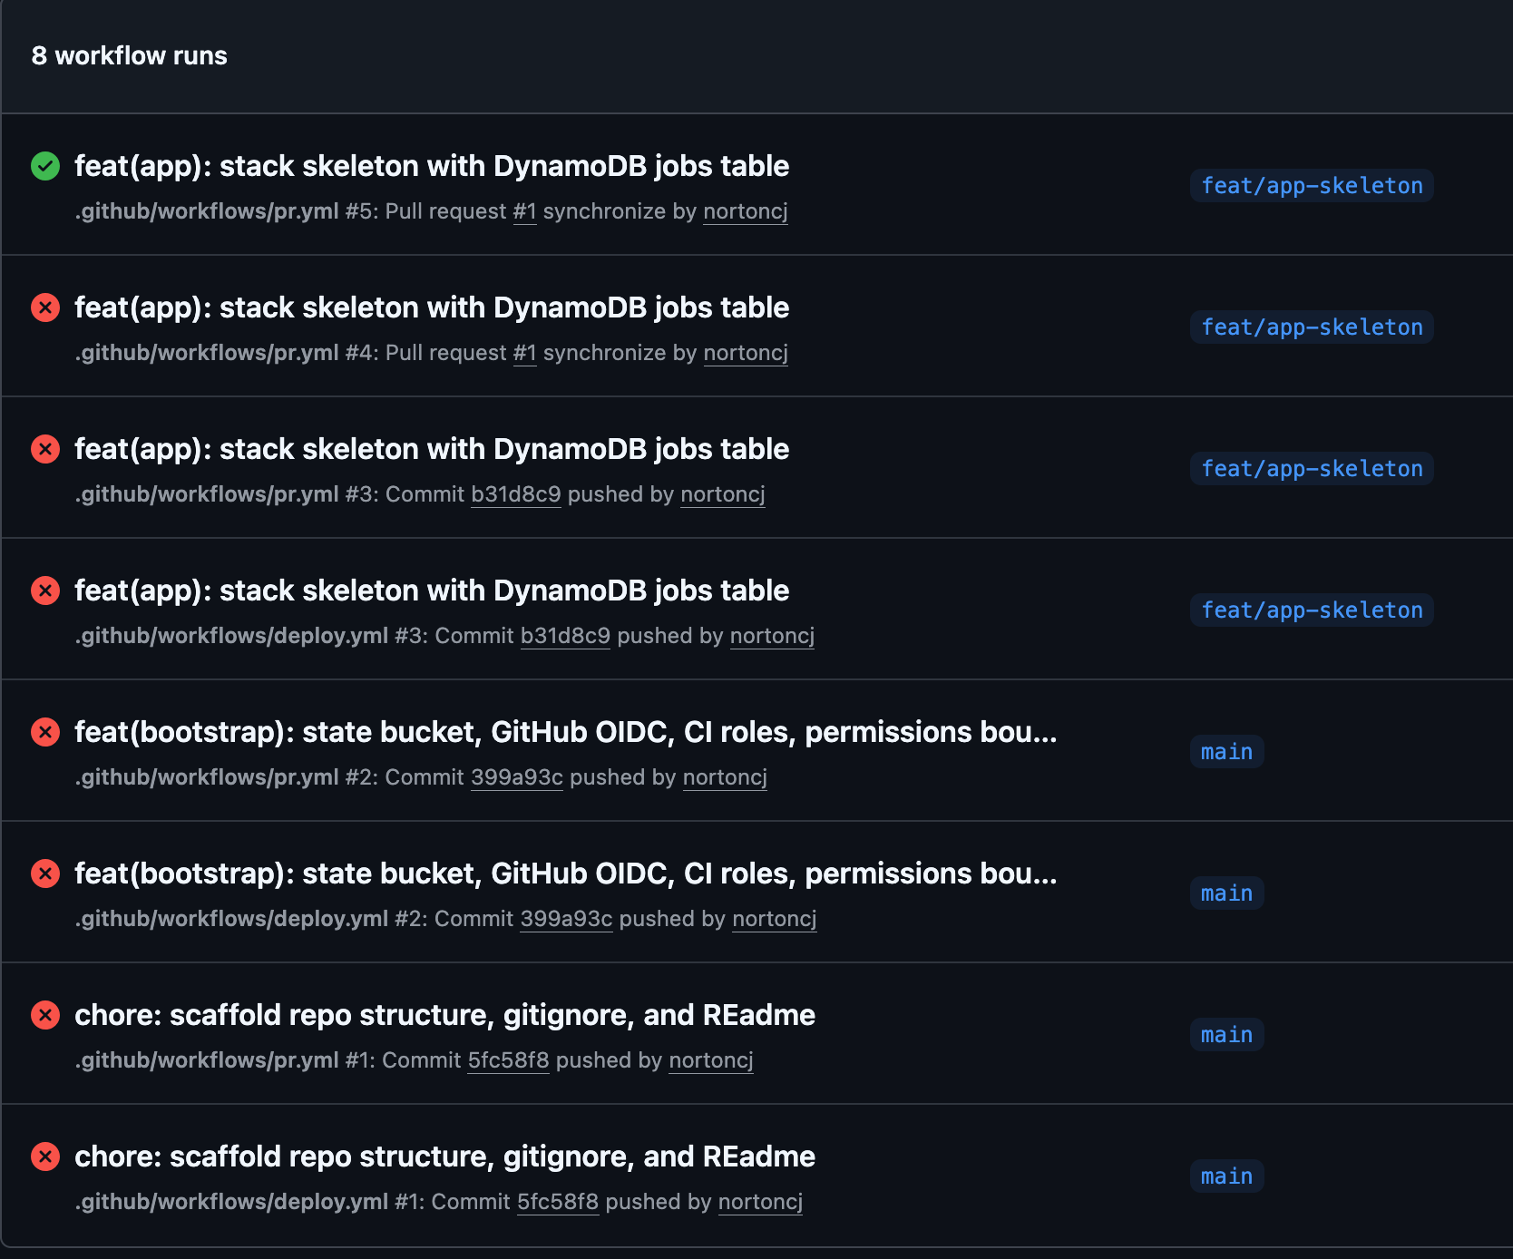1513x1259 pixels.
Task: Click the nortoncj user link in the pr.yml #3 row
Action: tap(723, 494)
